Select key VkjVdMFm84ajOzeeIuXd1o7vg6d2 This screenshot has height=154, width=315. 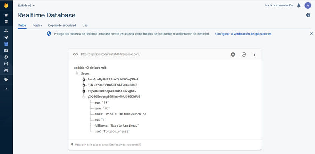click(x=112, y=91)
